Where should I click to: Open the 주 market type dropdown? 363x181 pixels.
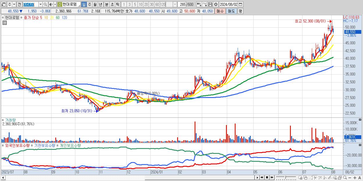click(x=14, y=4)
